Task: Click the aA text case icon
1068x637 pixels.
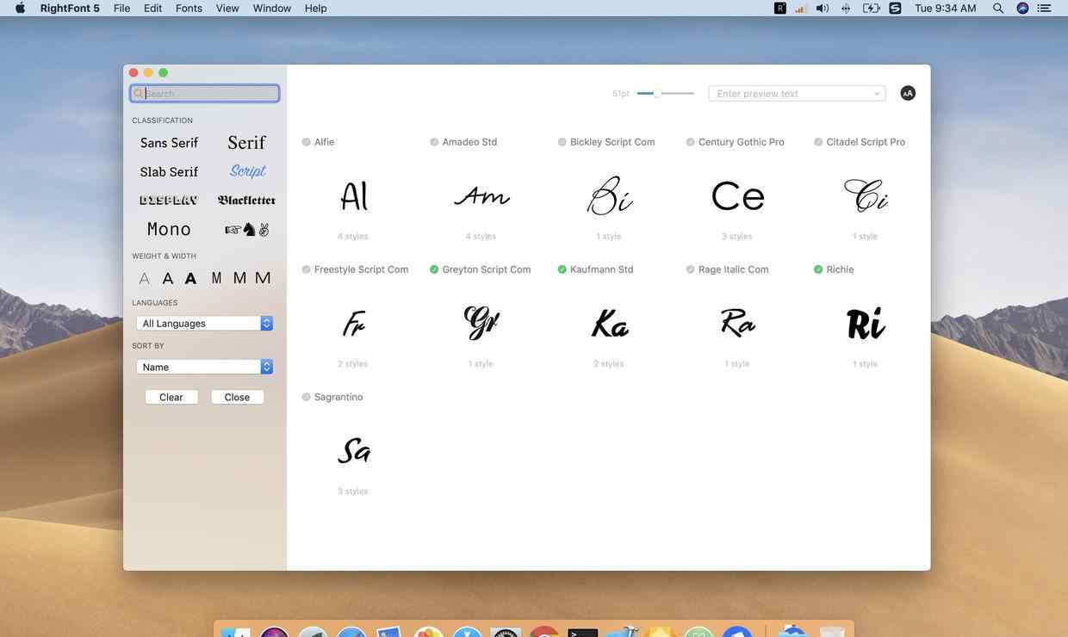Action: 908,93
